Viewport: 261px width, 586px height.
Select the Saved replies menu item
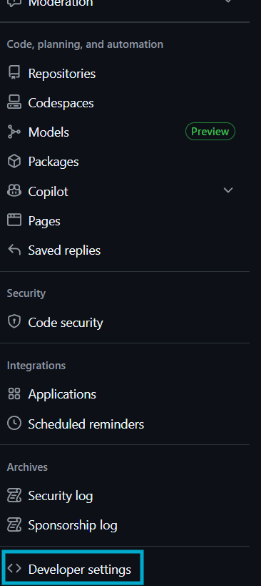click(125, 250)
